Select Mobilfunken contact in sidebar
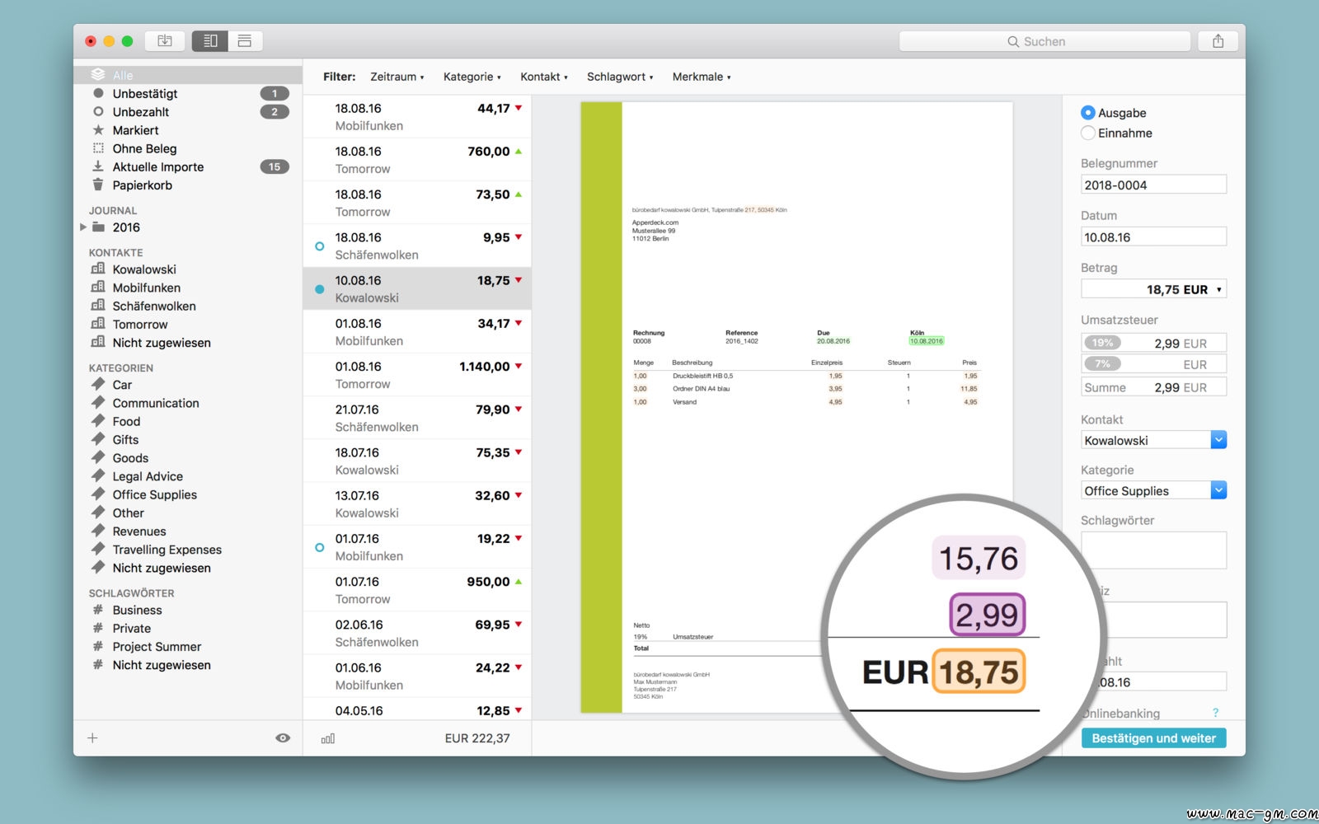This screenshot has width=1319, height=824. pos(189,288)
